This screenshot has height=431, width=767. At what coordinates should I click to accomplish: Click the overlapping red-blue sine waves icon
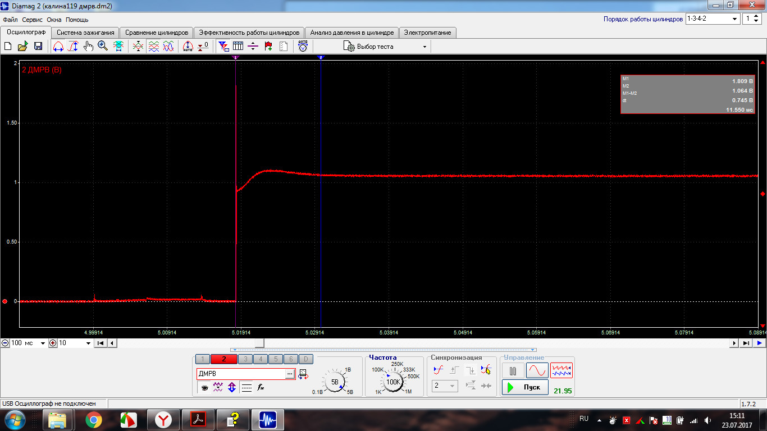168,47
